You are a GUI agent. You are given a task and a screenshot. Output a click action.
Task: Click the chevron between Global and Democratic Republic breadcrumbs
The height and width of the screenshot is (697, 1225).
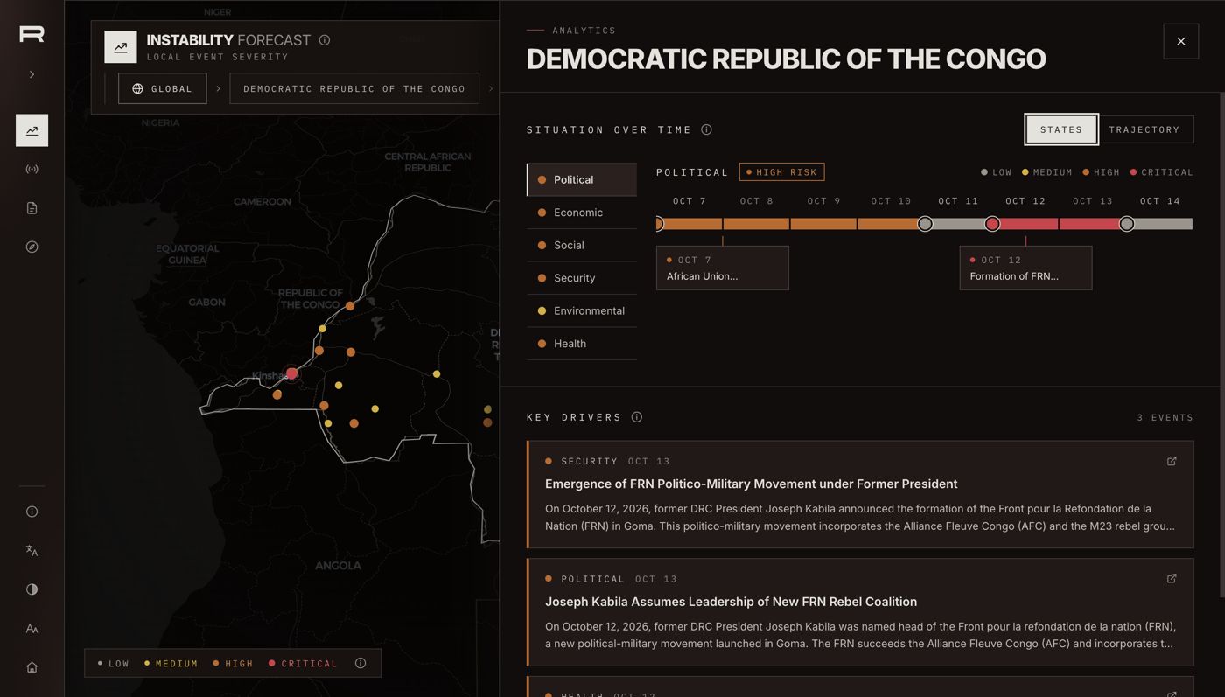[218, 88]
